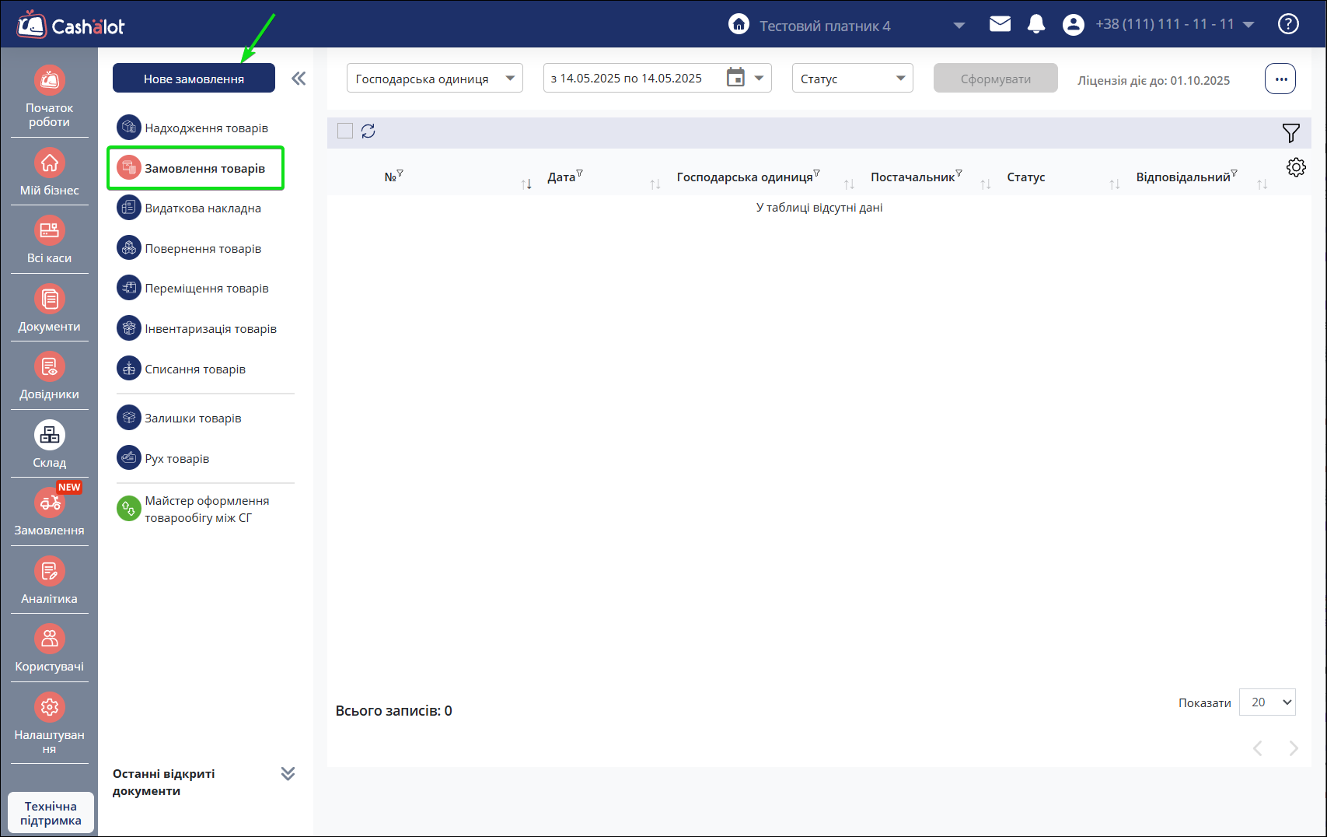1327x837 pixels.
Task: Open Залишки товарів menu item
Action: pyautogui.click(x=179, y=418)
